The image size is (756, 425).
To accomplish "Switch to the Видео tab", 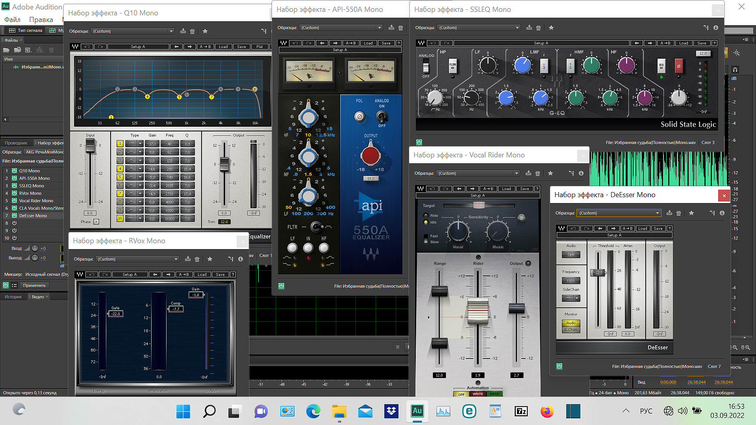I will (38, 297).
